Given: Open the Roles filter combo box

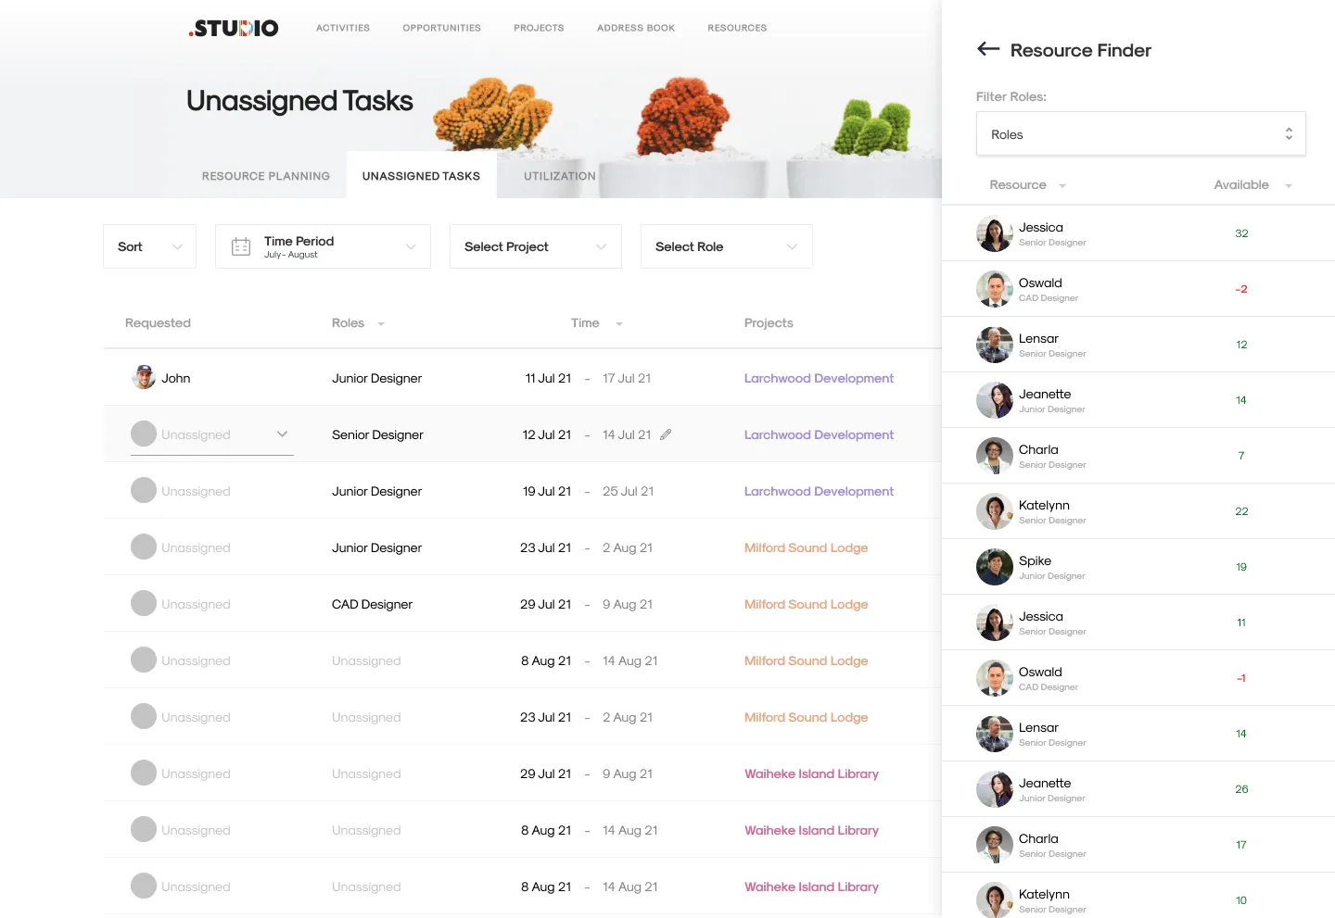Looking at the screenshot, I should (x=1140, y=134).
